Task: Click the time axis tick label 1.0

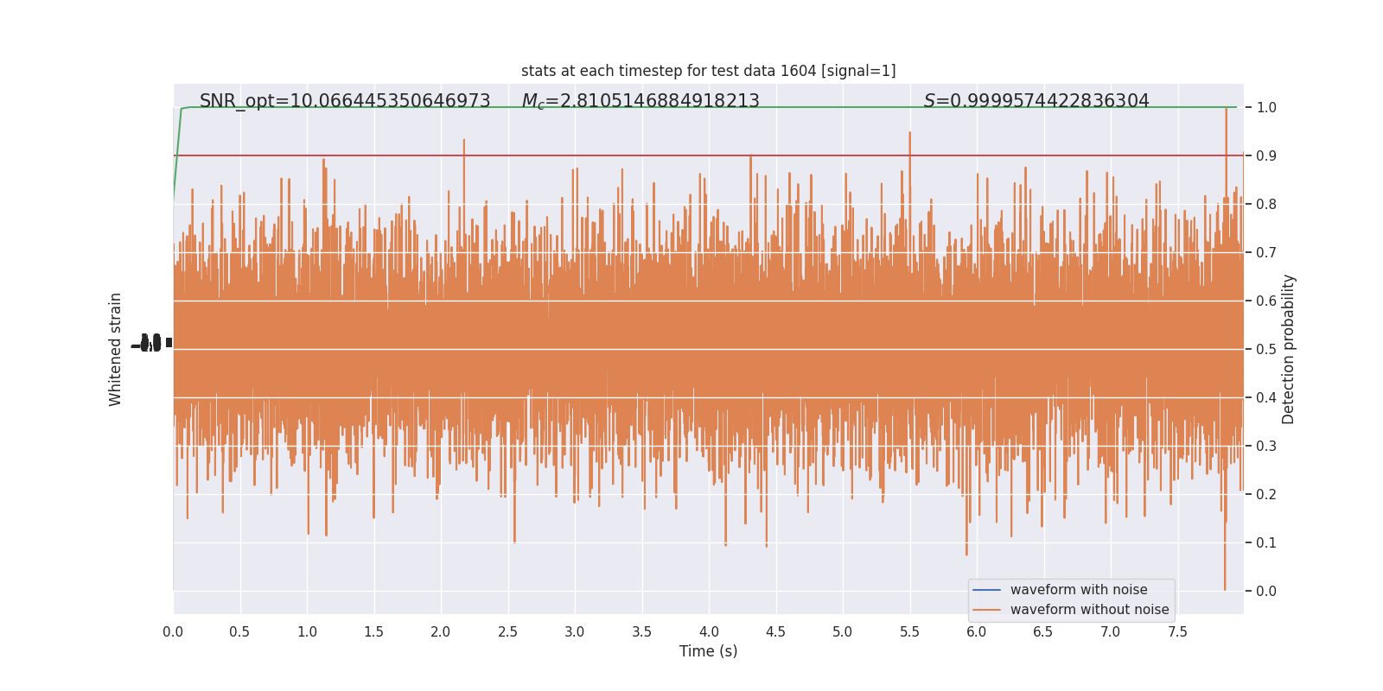Action: 307,631
